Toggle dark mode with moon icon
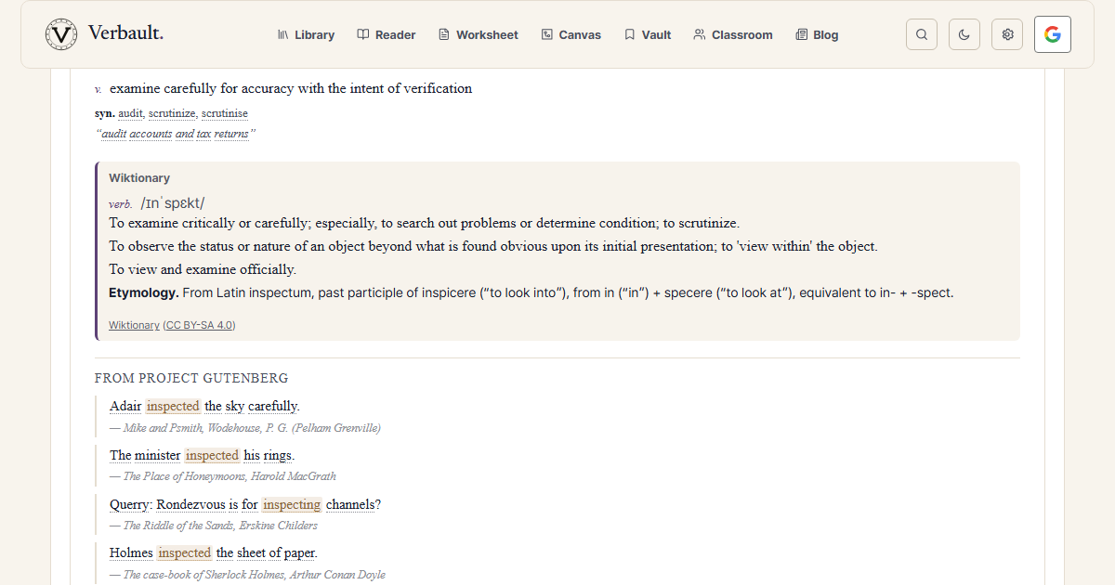This screenshot has height=585, width=1115. pyautogui.click(x=964, y=34)
